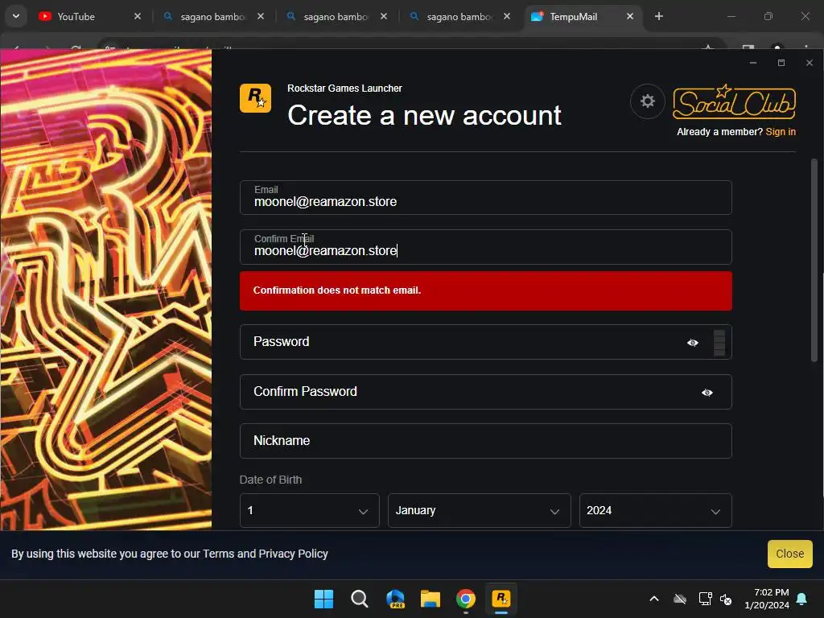Switch to the first sagano bamboo tab
This screenshot has height=618, width=824.
pyautogui.click(x=212, y=17)
